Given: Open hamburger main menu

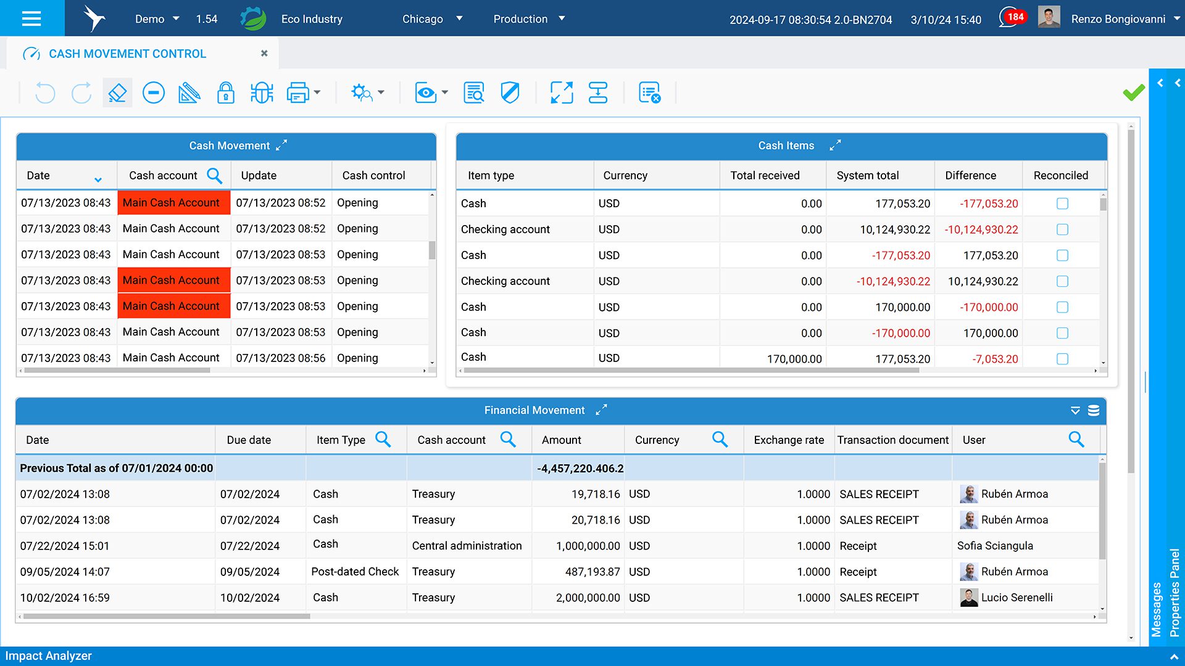Looking at the screenshot, I should click(x=31, y=18).
